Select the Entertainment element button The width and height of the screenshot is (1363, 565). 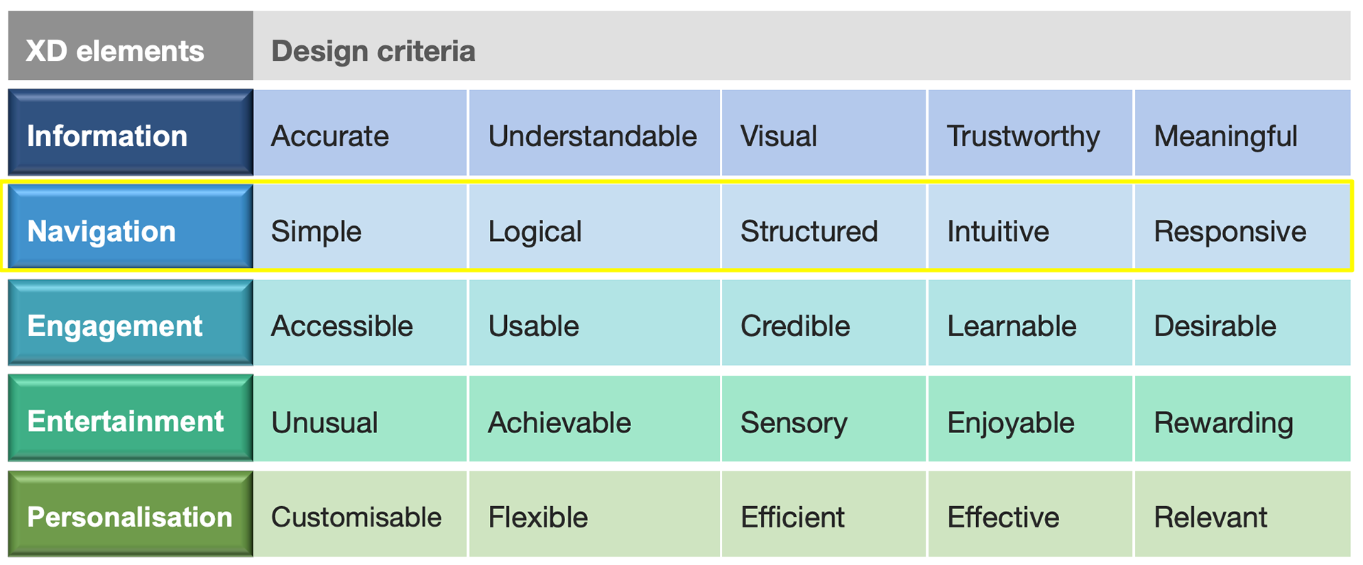pos(131,418)
